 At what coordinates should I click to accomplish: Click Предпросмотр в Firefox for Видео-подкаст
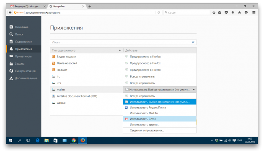click(145, 57)
